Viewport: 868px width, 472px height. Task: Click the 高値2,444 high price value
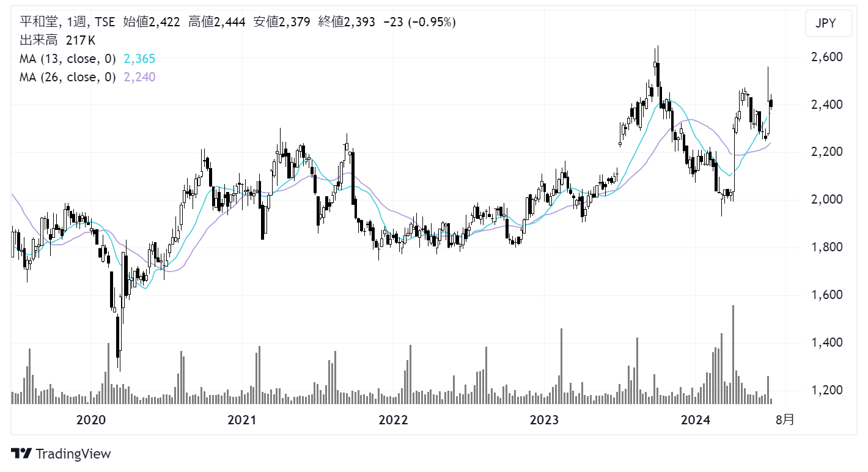point(216,22)
